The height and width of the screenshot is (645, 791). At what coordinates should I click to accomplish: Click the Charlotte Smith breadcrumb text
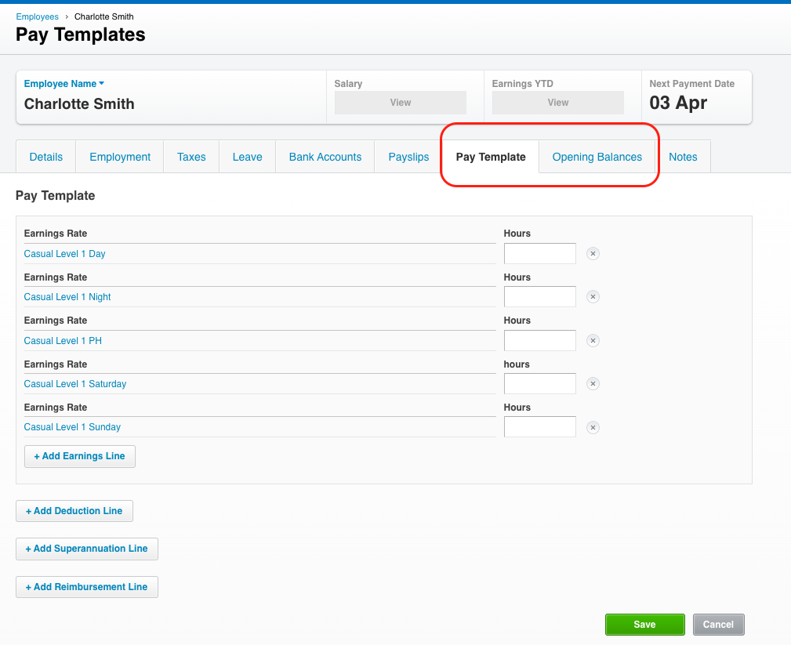pyautogui.click(x=104, y=16)
